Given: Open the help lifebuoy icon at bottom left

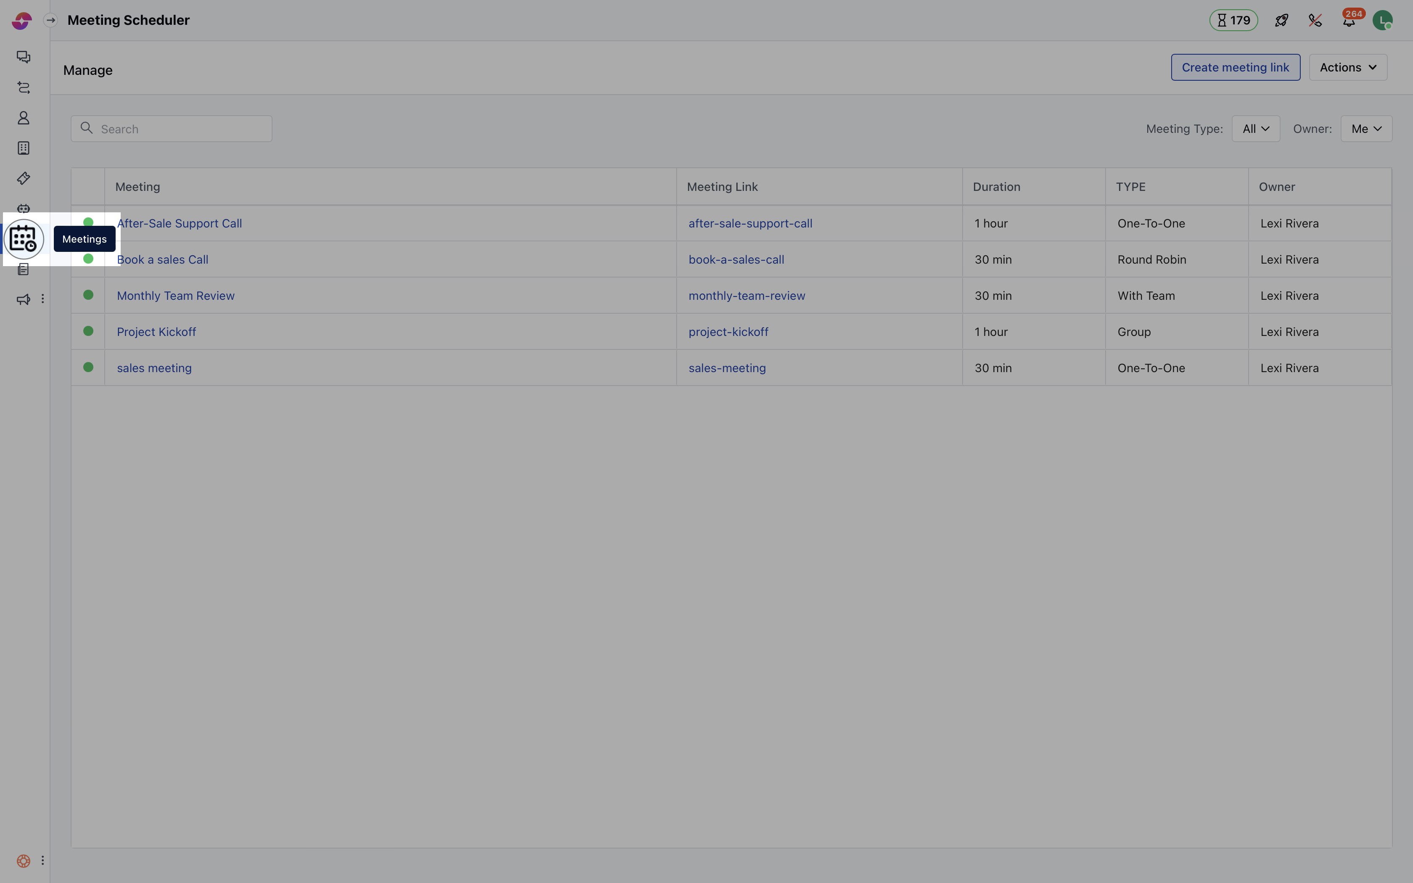Looking at the screenshot, I should 24,861.
